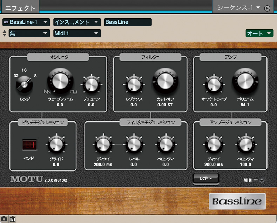Click the ボリューム knob

(245, 81)
